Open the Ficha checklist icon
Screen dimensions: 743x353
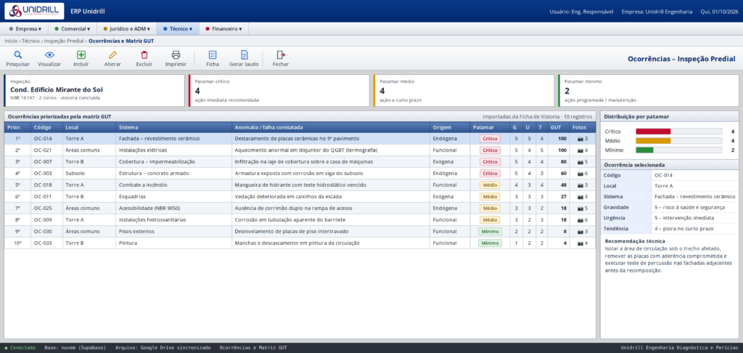213,54
